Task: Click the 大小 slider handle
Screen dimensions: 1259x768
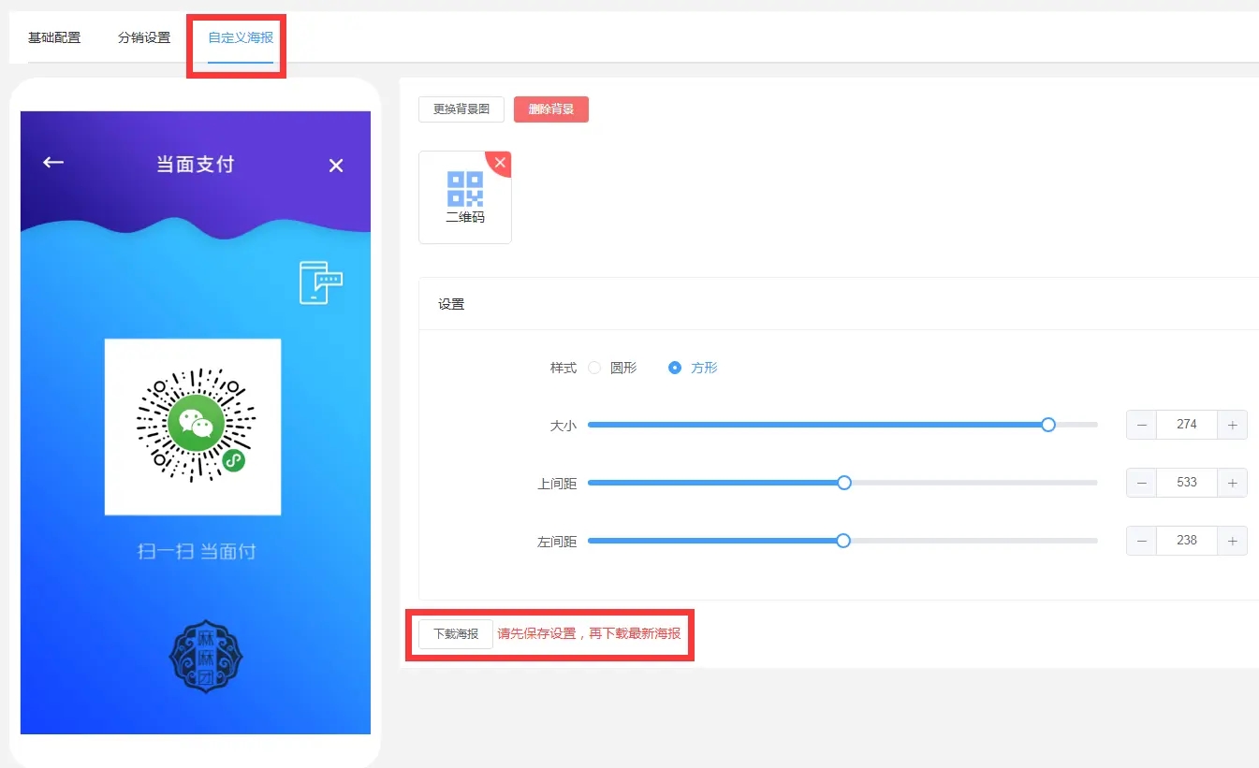Action: click(1048, 425)
